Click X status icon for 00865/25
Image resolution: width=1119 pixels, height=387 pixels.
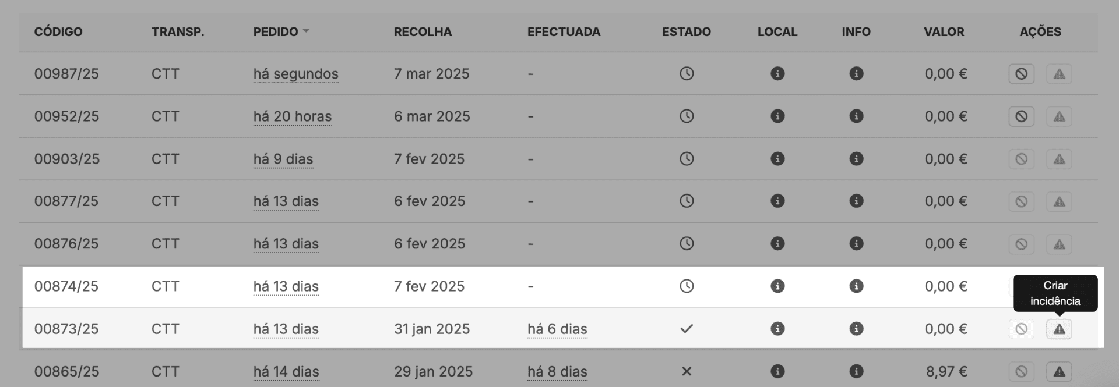click(687, 371)
